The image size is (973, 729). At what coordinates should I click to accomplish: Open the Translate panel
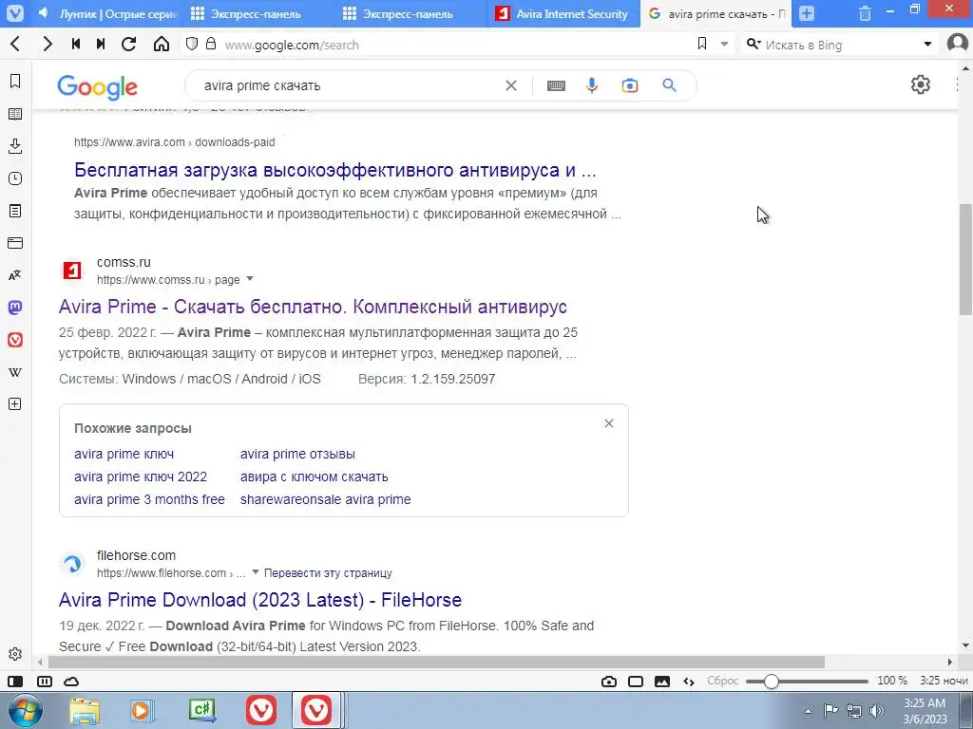point(15,275)
